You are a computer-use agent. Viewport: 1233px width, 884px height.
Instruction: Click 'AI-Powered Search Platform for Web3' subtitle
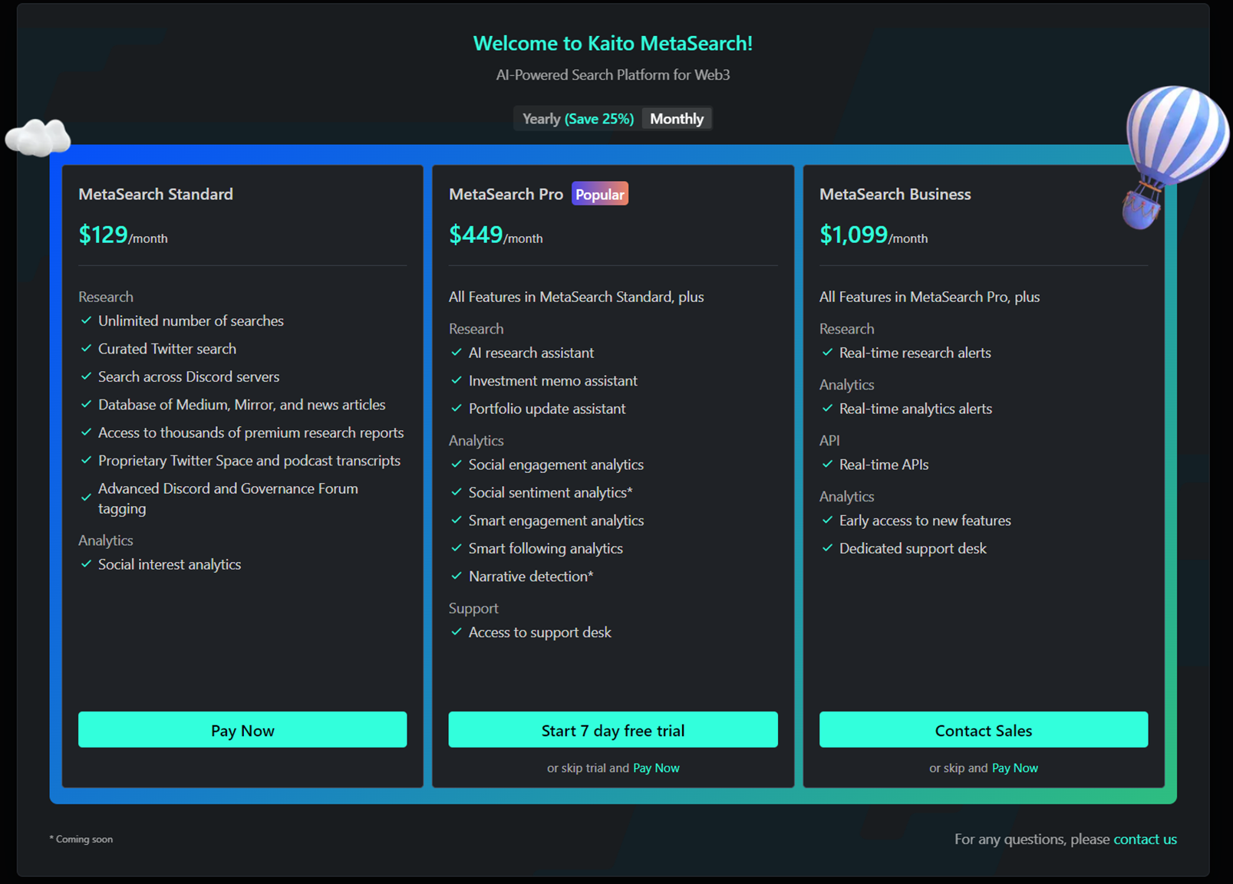613,75
